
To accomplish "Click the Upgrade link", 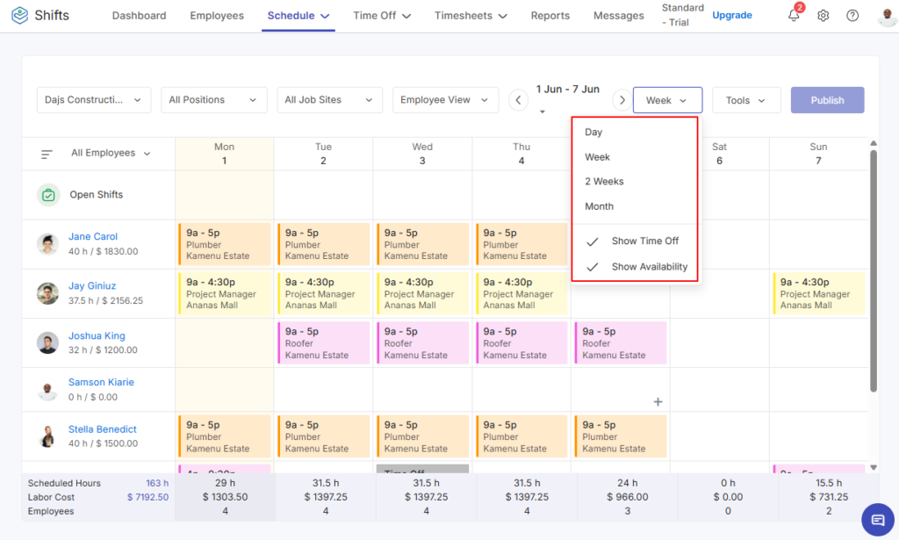I will pos(732,16).
